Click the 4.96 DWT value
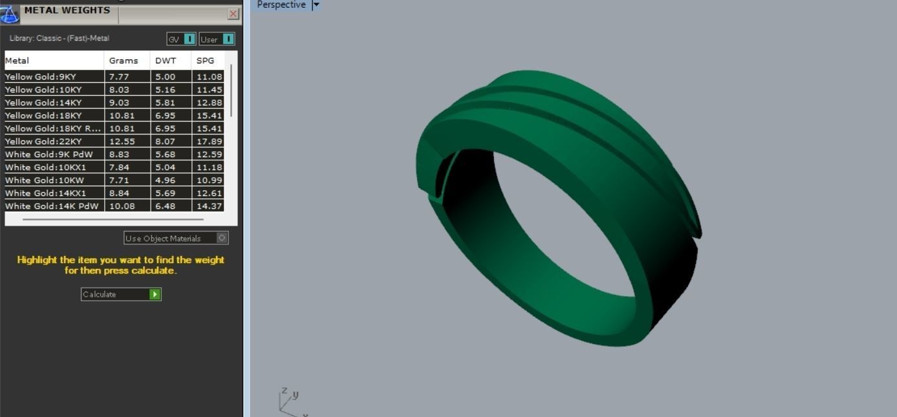The image size is (897, 417). tap(165, 180)
